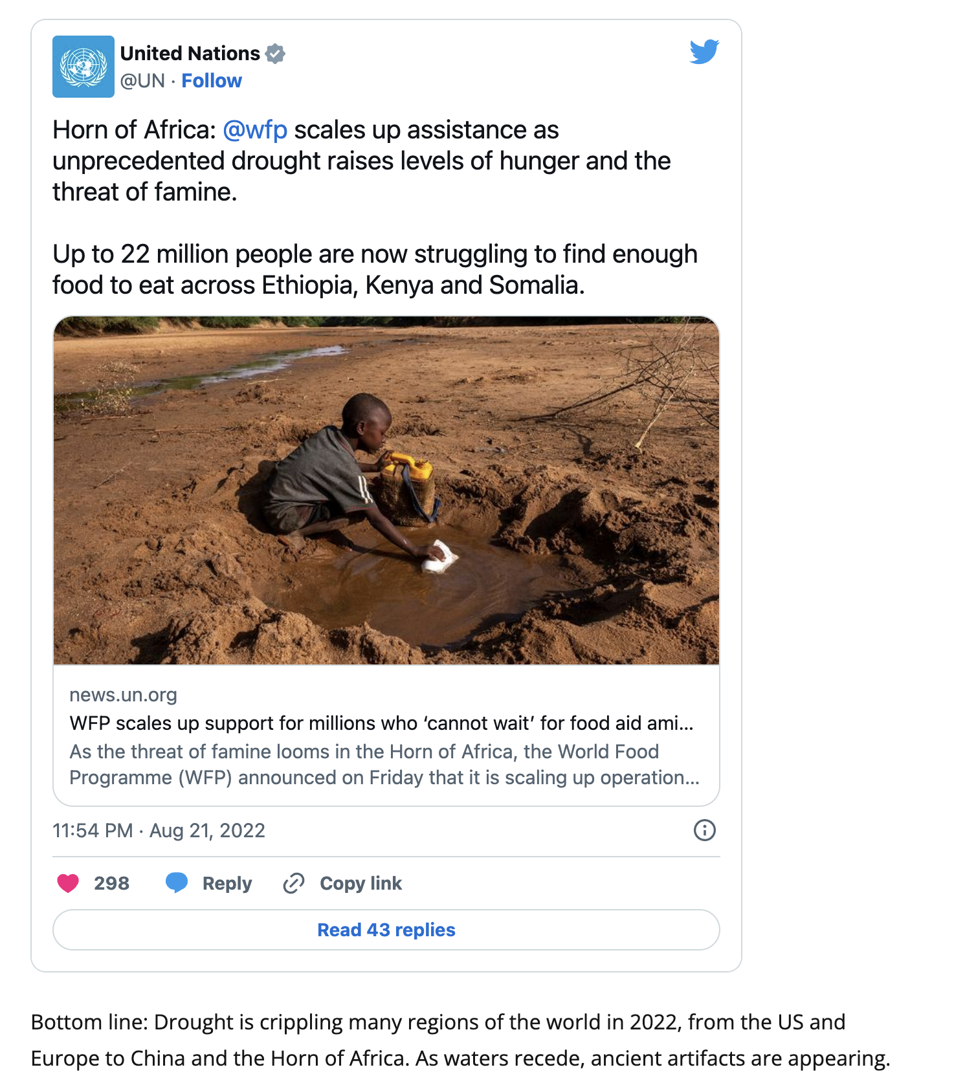Click the Copy link text
This screenshot has width=954, height=1087.
coord(361,883)
